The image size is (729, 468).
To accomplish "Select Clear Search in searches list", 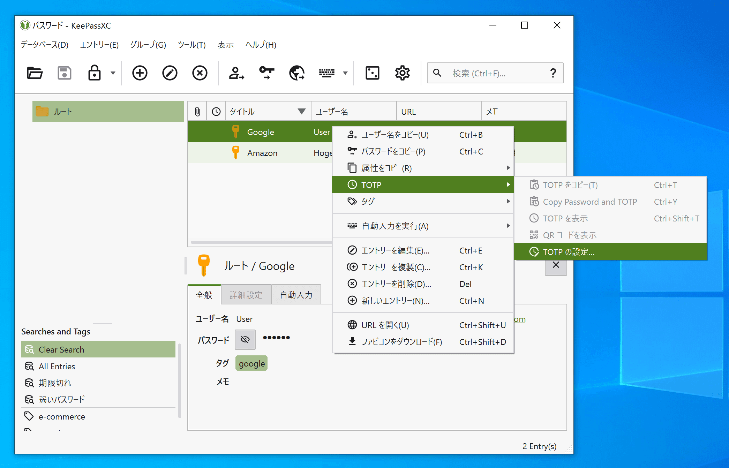I will (98, 349).
